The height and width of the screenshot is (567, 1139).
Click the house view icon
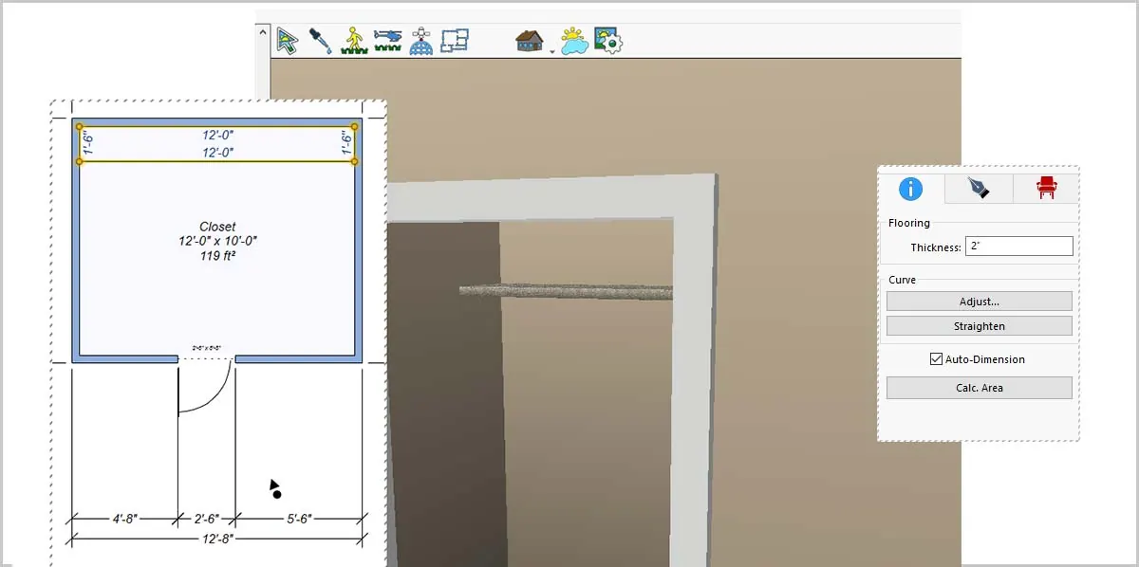pos(530,40)
